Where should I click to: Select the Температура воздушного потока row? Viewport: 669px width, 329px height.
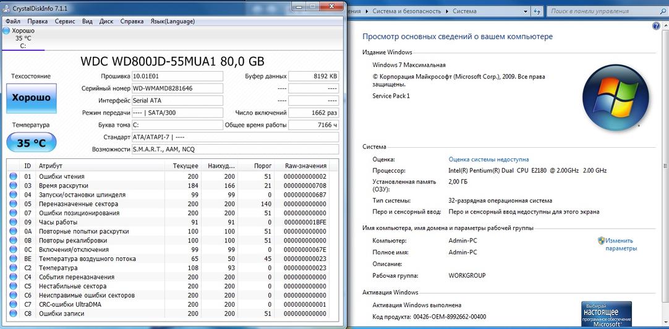coord(169,258)
